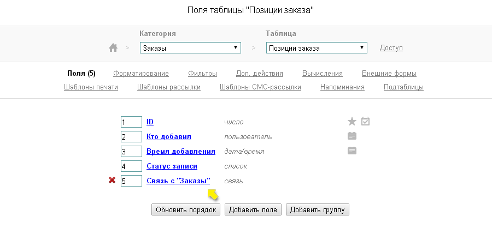
Task: Click the page title Поля таблицы "Позиции заказа"
Action: coord(251,10)
